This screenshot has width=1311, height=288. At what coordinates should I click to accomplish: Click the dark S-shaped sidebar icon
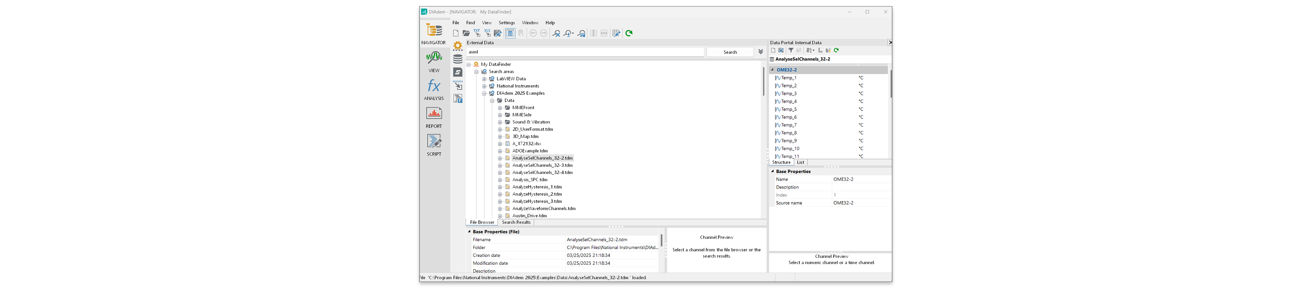coord(458,72)
